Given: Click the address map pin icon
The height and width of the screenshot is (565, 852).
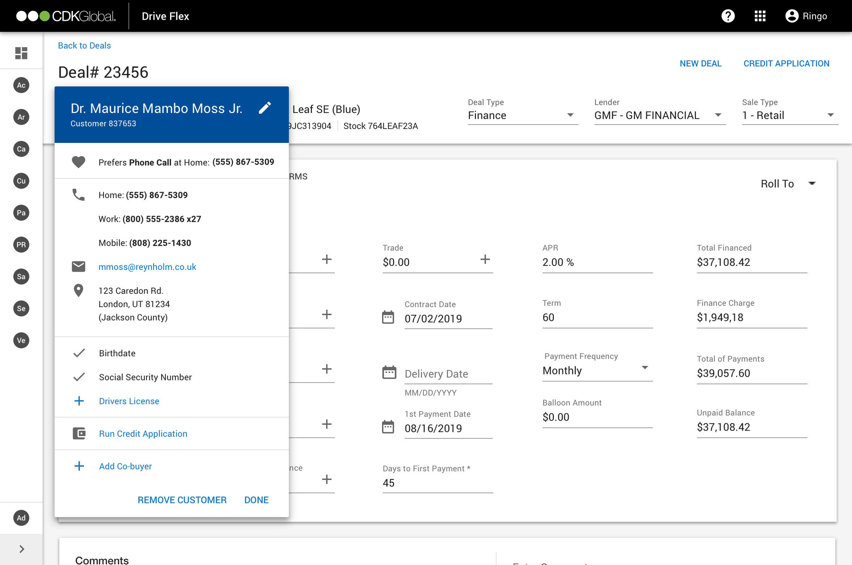Looking at the screenshot, I should pos(78,290).
